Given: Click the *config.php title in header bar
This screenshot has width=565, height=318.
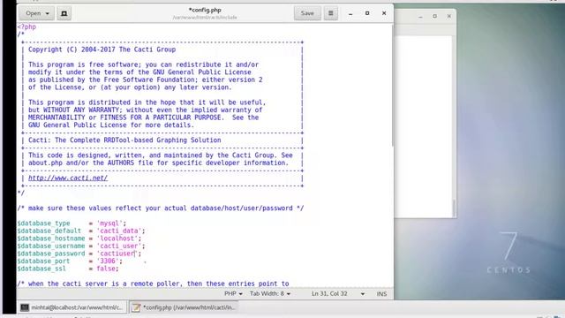Looking at the screenshot, I should [205, 10].
